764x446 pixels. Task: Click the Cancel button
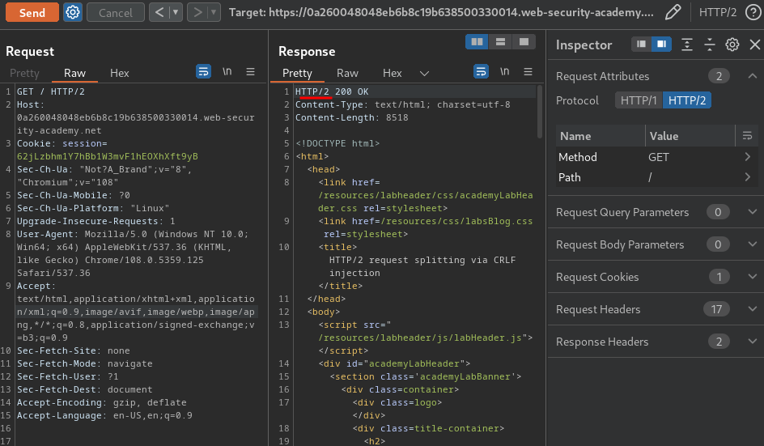[116, 13]
